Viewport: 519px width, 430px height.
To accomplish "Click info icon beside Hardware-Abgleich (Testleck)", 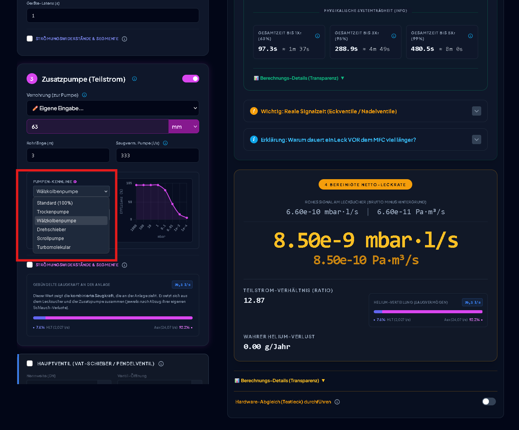I will point(337,402).
